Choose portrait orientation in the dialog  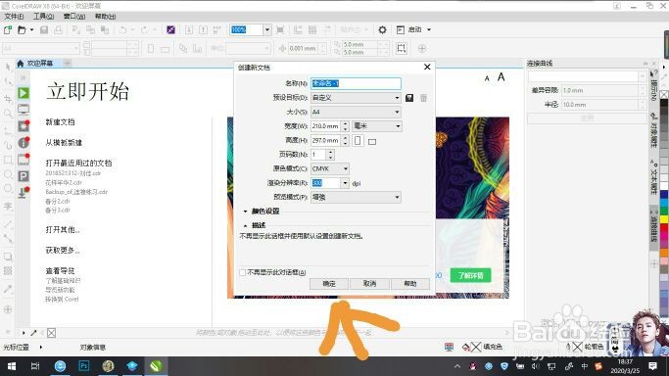tap(358, 141)
